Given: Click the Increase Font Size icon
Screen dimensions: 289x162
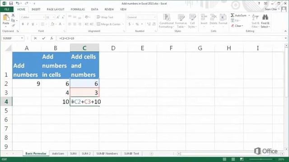Looking at the screenshot, I should 58,17.
